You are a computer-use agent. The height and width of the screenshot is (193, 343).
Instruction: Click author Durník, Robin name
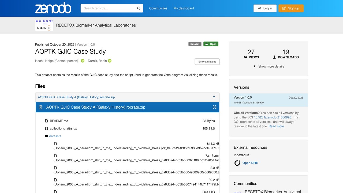point(97,61)
